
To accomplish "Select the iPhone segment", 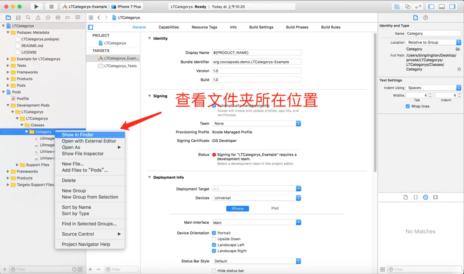I will pos(238,209).
